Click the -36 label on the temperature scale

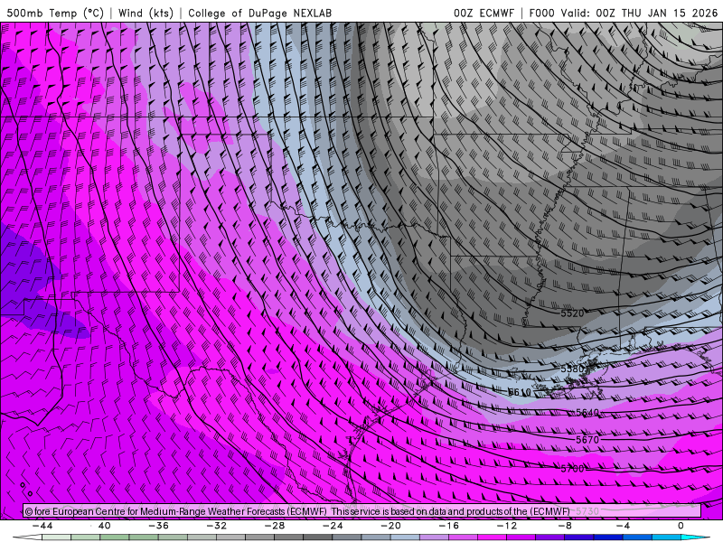[158, 525]
